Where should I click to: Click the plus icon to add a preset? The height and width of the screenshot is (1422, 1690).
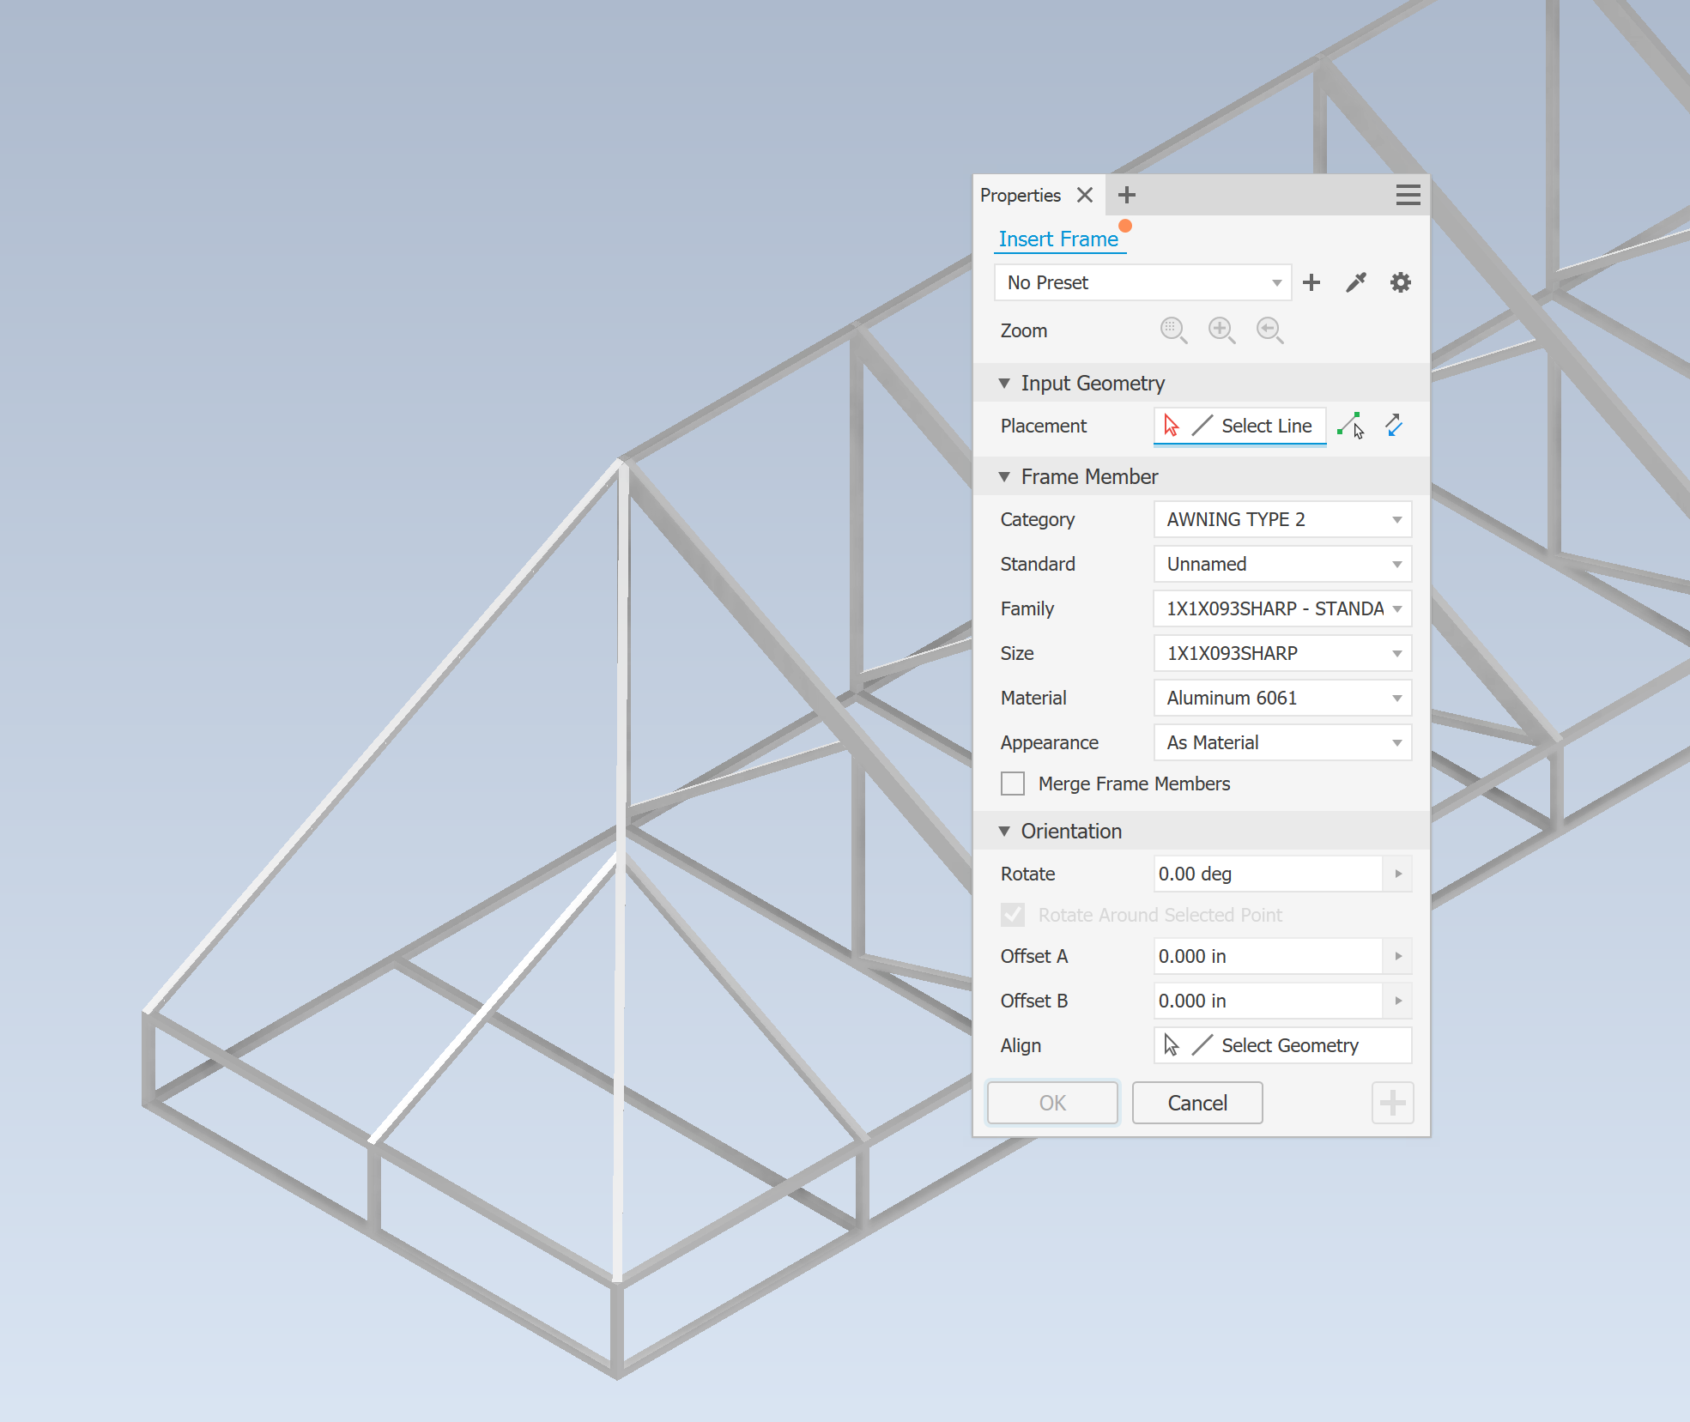1311,282
